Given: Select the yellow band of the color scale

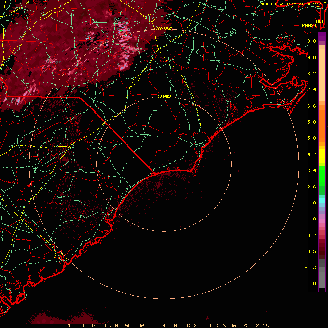Looking at the screenshot, I should click(x=322, y=156).
